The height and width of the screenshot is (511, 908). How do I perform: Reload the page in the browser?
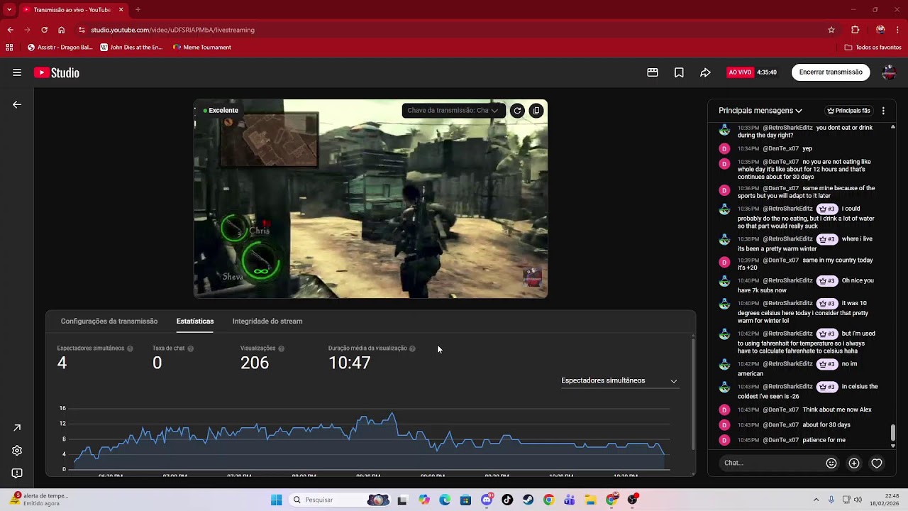pos(44,30)
